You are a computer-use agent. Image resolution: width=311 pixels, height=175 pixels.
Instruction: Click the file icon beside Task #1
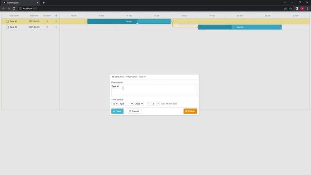coord(8,21)
